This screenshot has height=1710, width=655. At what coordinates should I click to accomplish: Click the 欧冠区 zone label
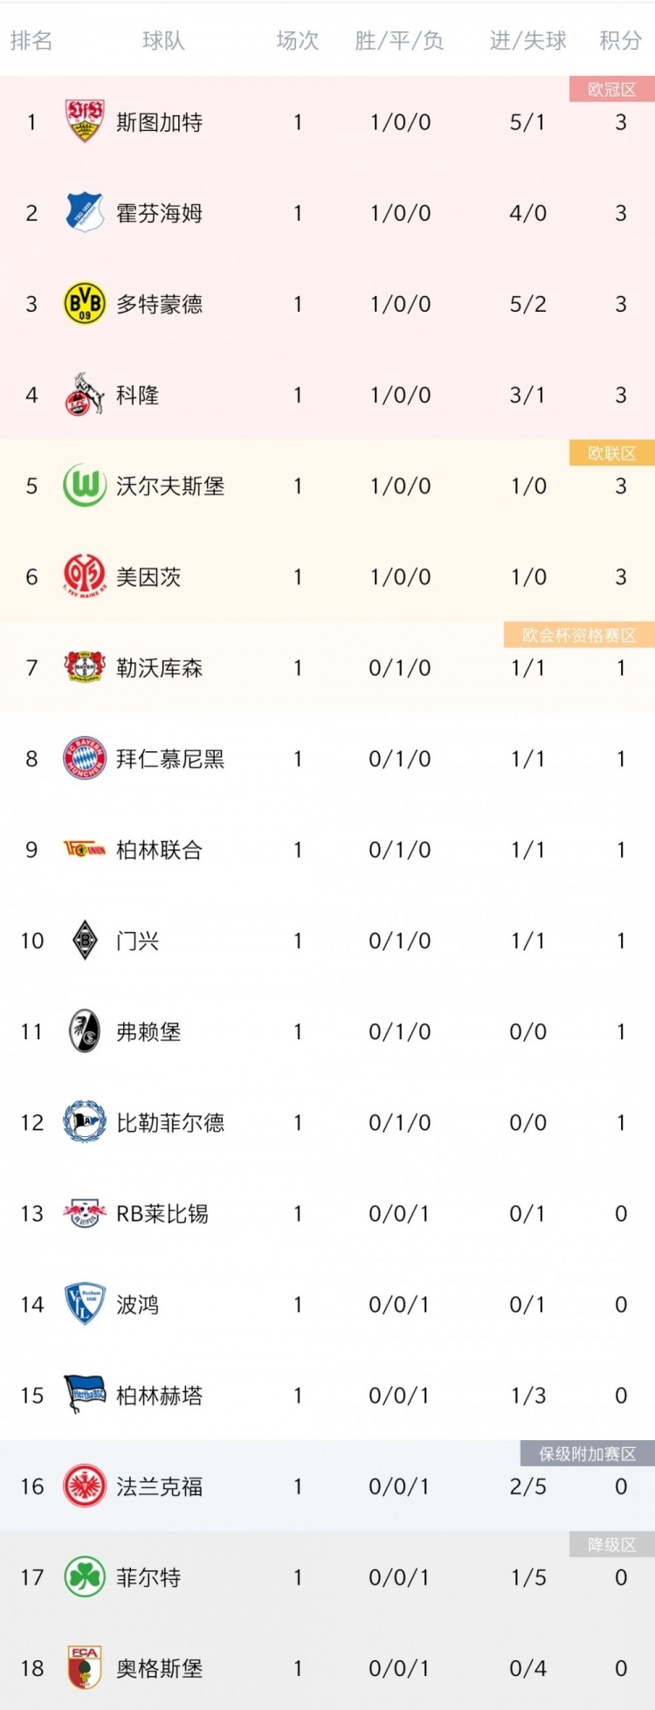pyautogui.click(x=611, y=89)
